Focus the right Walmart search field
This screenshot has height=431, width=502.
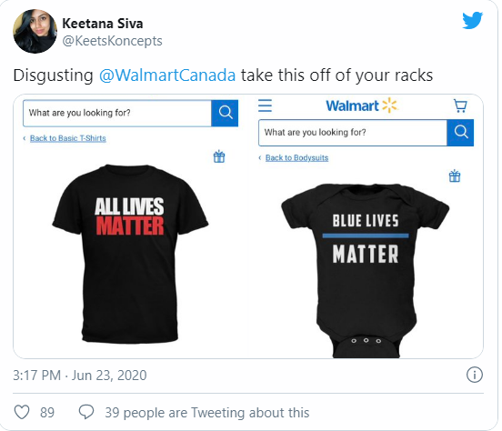[353, 133]
